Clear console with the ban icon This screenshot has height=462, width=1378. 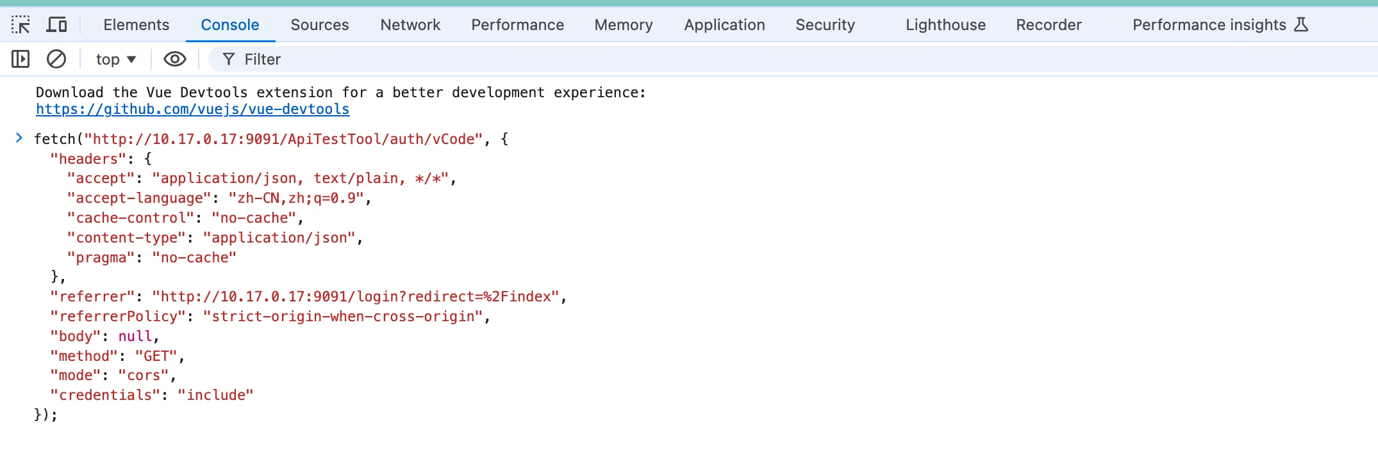[56, 60]
